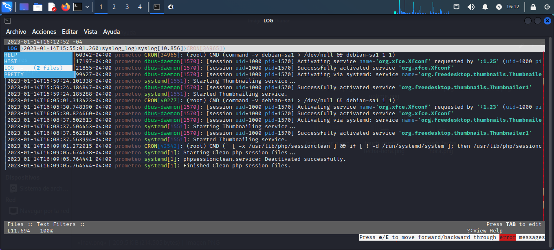Viewport: 554px width, 250px height.
Task: Open the Archivo menu
Action: [x=16, y=32]
